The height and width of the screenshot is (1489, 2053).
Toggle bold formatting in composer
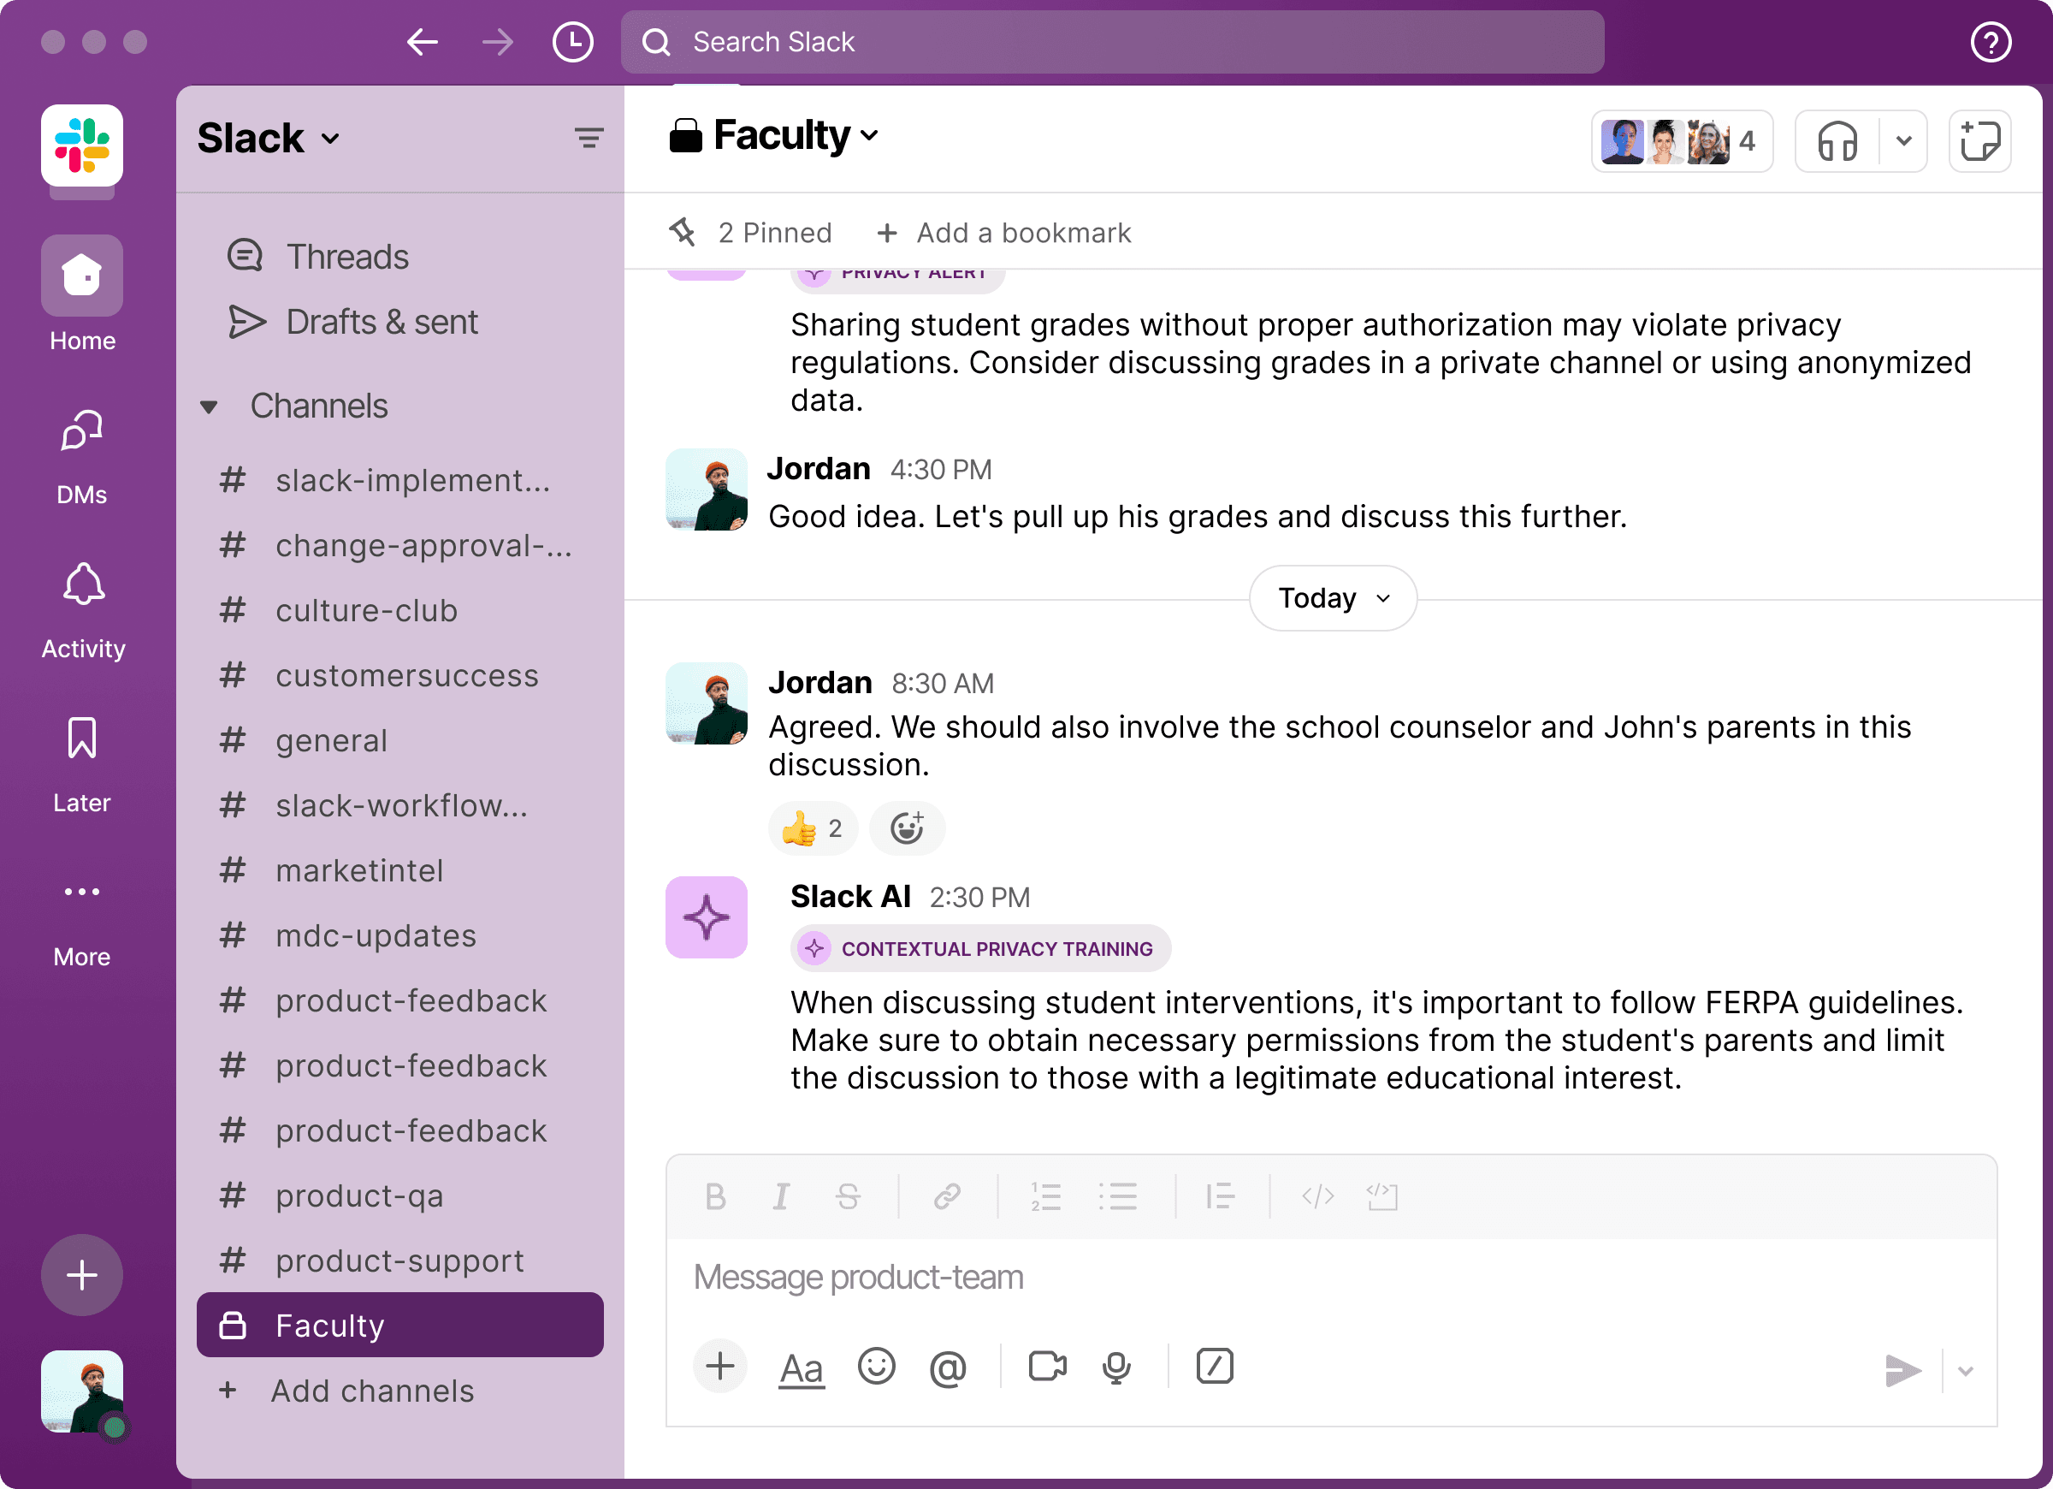715,1196
